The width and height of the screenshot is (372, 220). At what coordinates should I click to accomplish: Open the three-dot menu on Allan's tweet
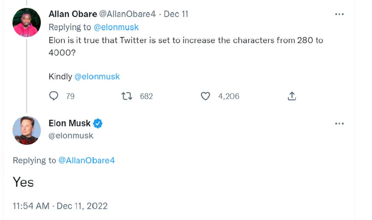340,14
